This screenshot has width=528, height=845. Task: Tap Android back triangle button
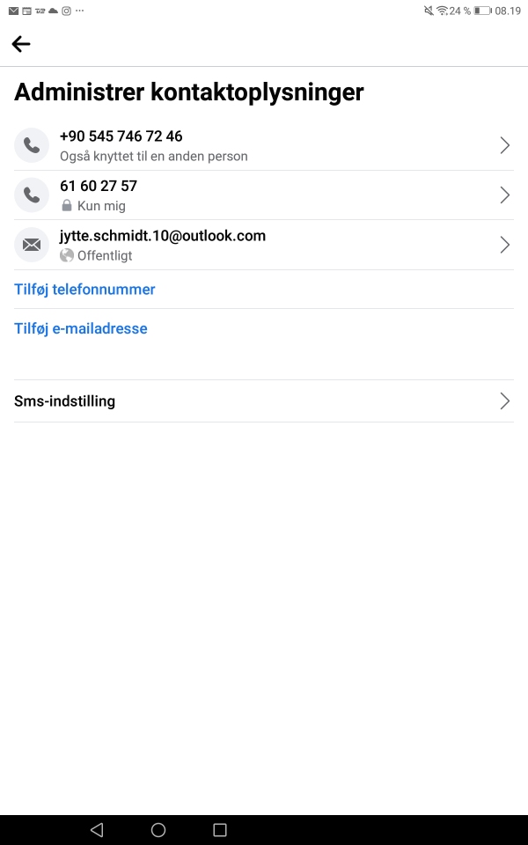(x=97, y=830)
